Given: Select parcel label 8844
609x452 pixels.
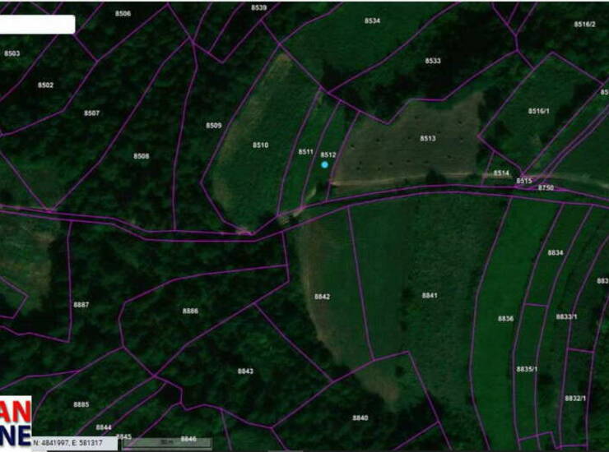Looking at the screenshot, I should (x=104, y=427).
